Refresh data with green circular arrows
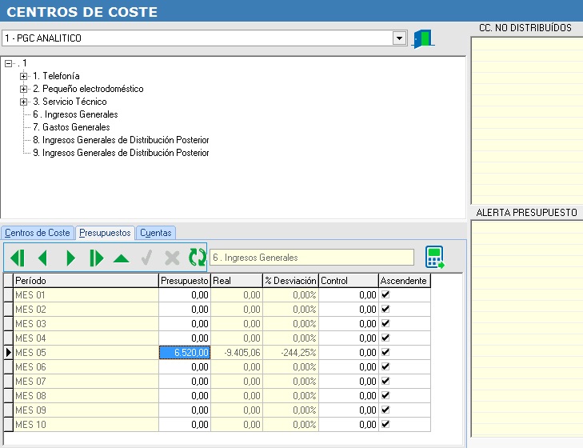This screenshot has width=583, height=448. click(197, 257)
